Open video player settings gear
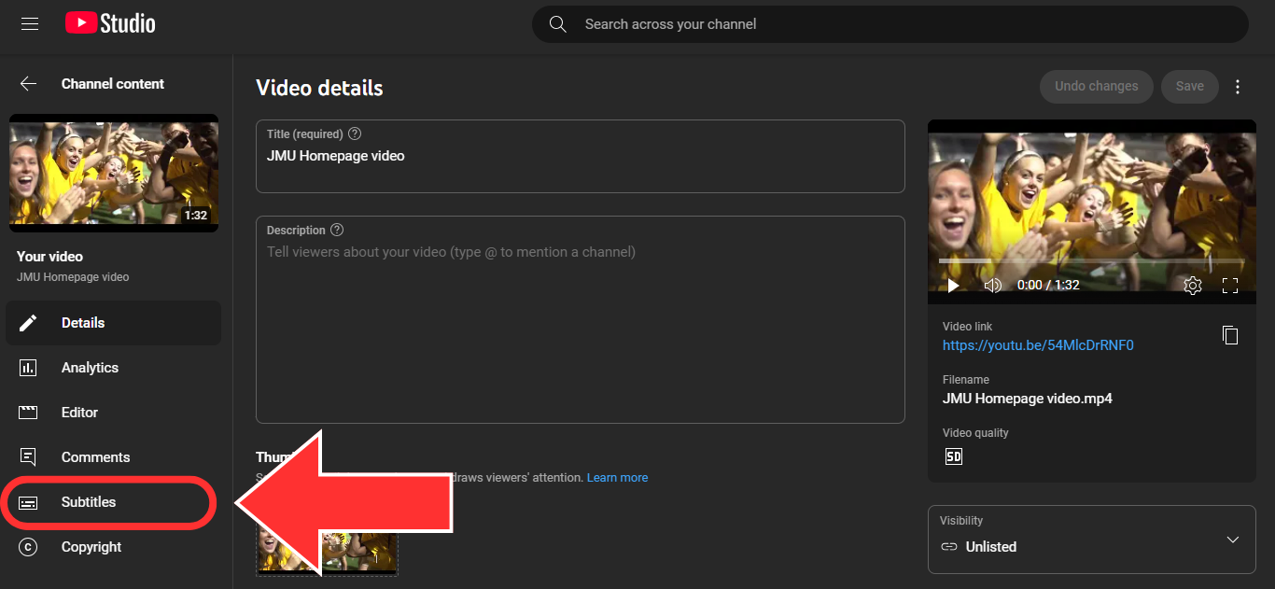 [1192, 286]
